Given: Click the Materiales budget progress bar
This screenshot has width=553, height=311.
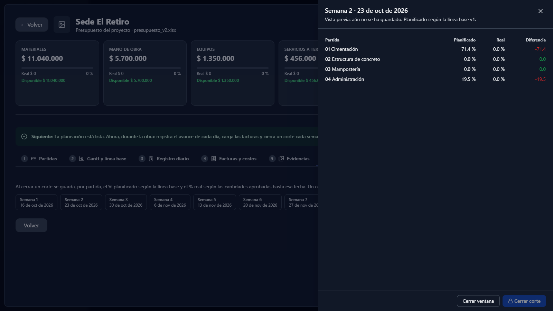Looking at the screenshot, I should click(x=57, y=68).
